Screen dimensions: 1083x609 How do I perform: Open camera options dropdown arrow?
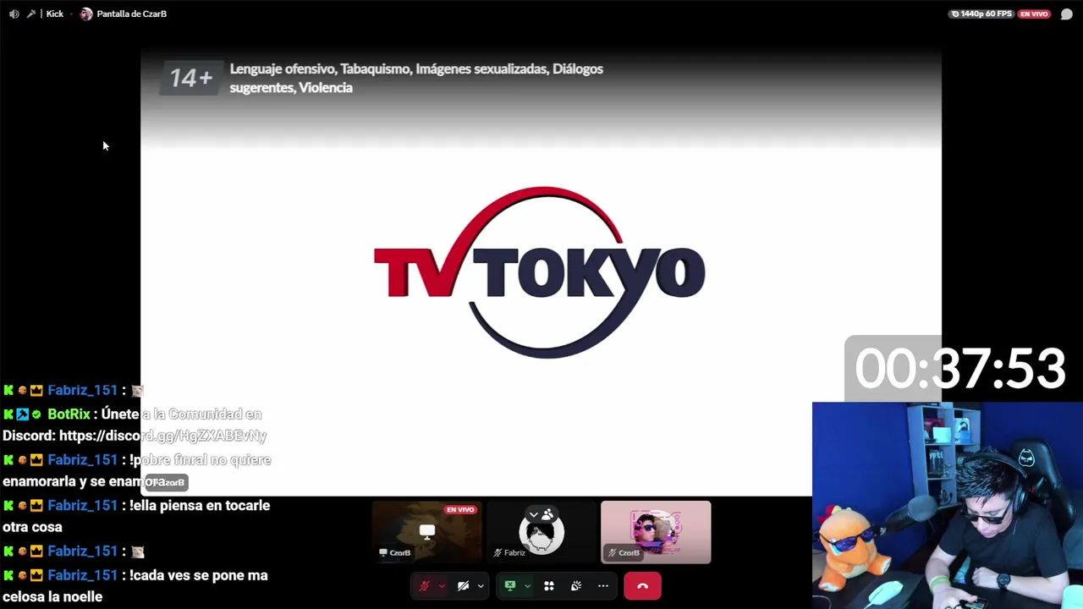click(x=481, y=585)
